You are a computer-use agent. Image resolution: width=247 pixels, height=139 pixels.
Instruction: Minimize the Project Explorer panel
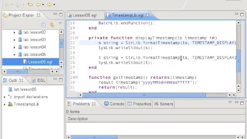pyautogui.click(x=55, y=14)
